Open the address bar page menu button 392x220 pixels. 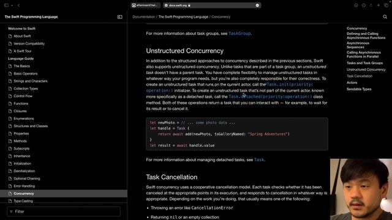click(x=257, y=5)
